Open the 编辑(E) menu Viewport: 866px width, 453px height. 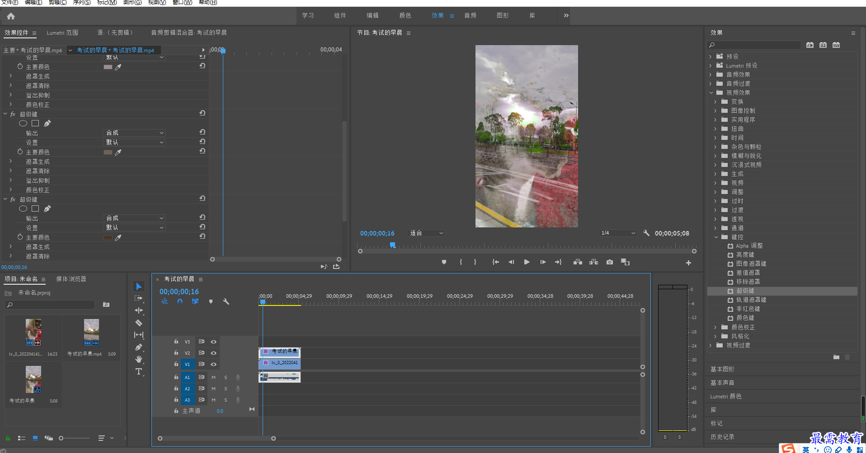(33, 2)
